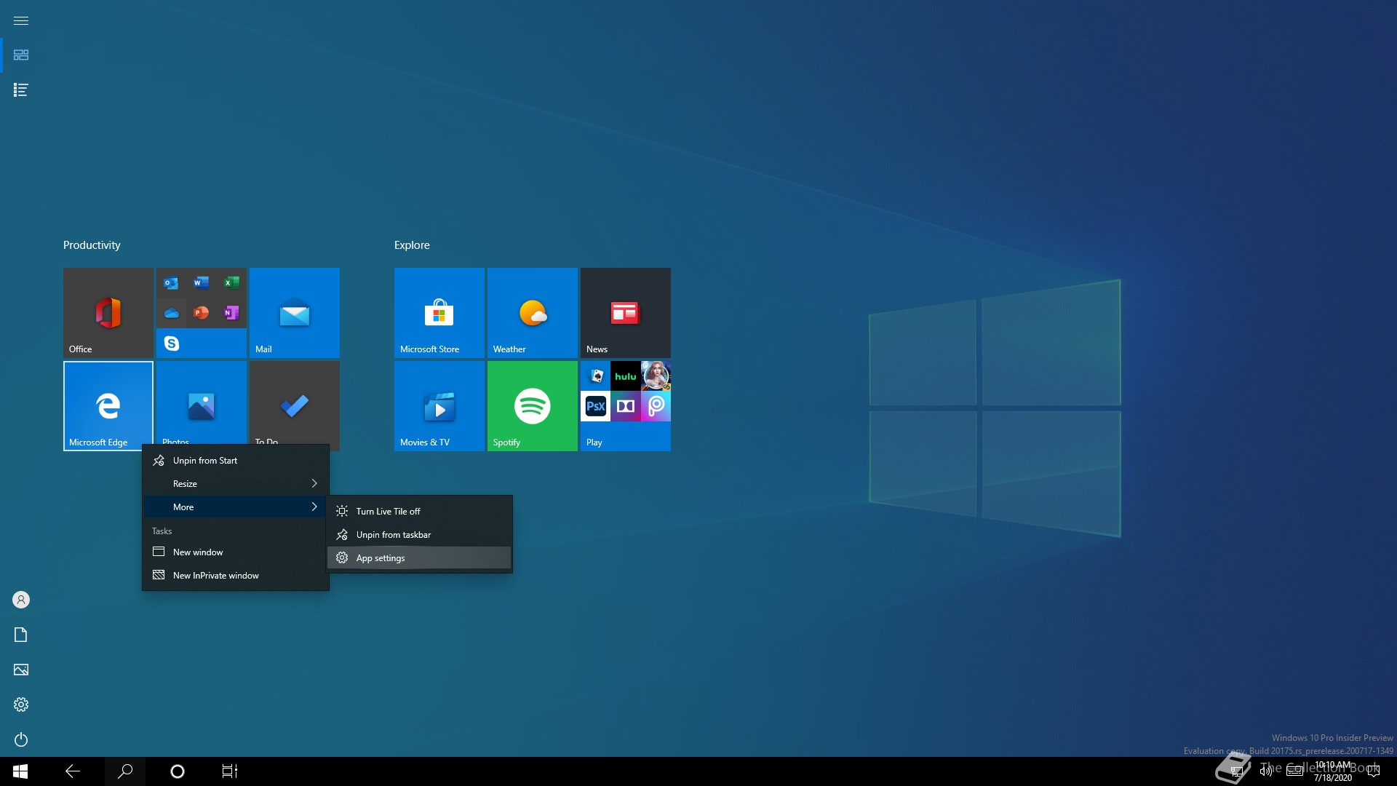Open OneDrive in the Office apps folder tile

[171, 313]
